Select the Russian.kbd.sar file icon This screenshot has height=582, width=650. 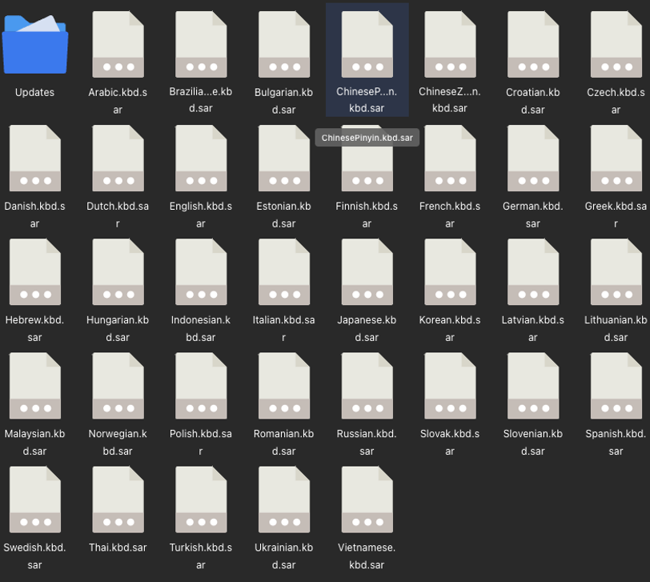[367, 386]
